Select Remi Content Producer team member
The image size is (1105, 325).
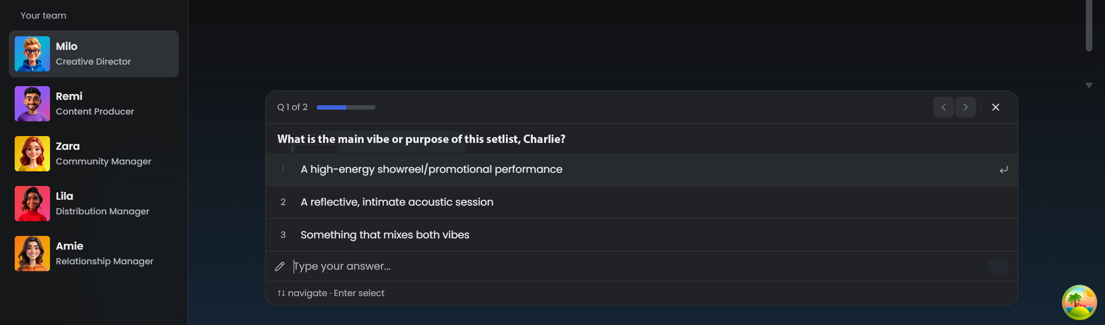coord(94,104)
